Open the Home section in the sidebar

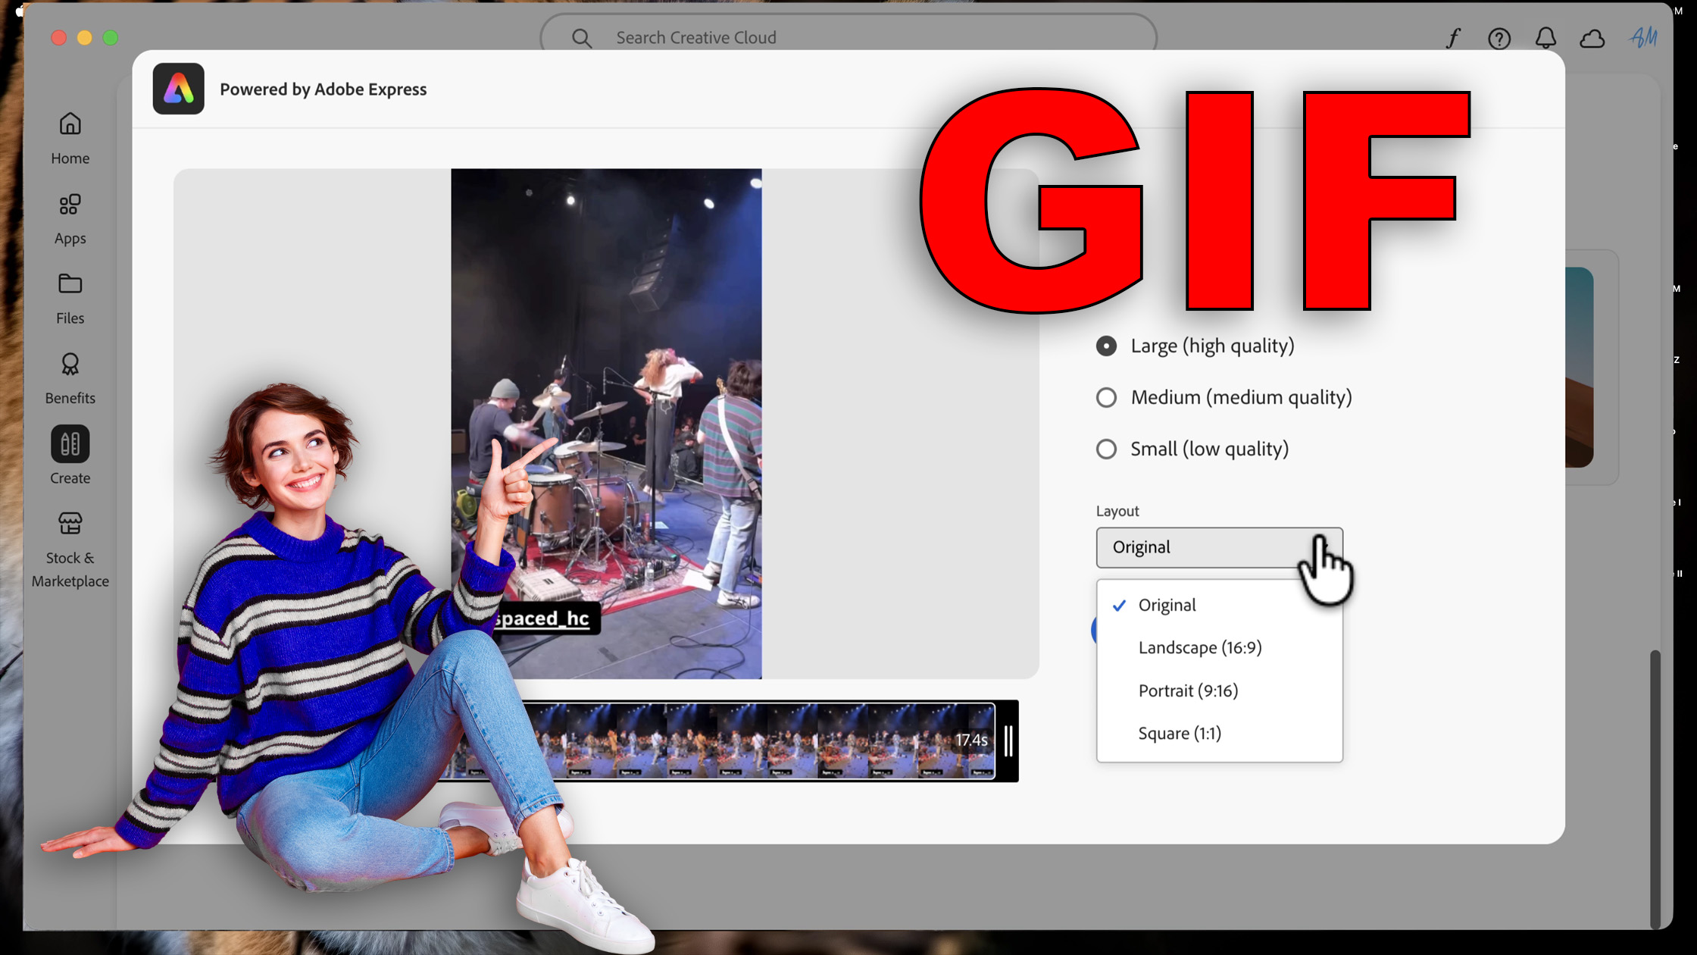[69, 136]
